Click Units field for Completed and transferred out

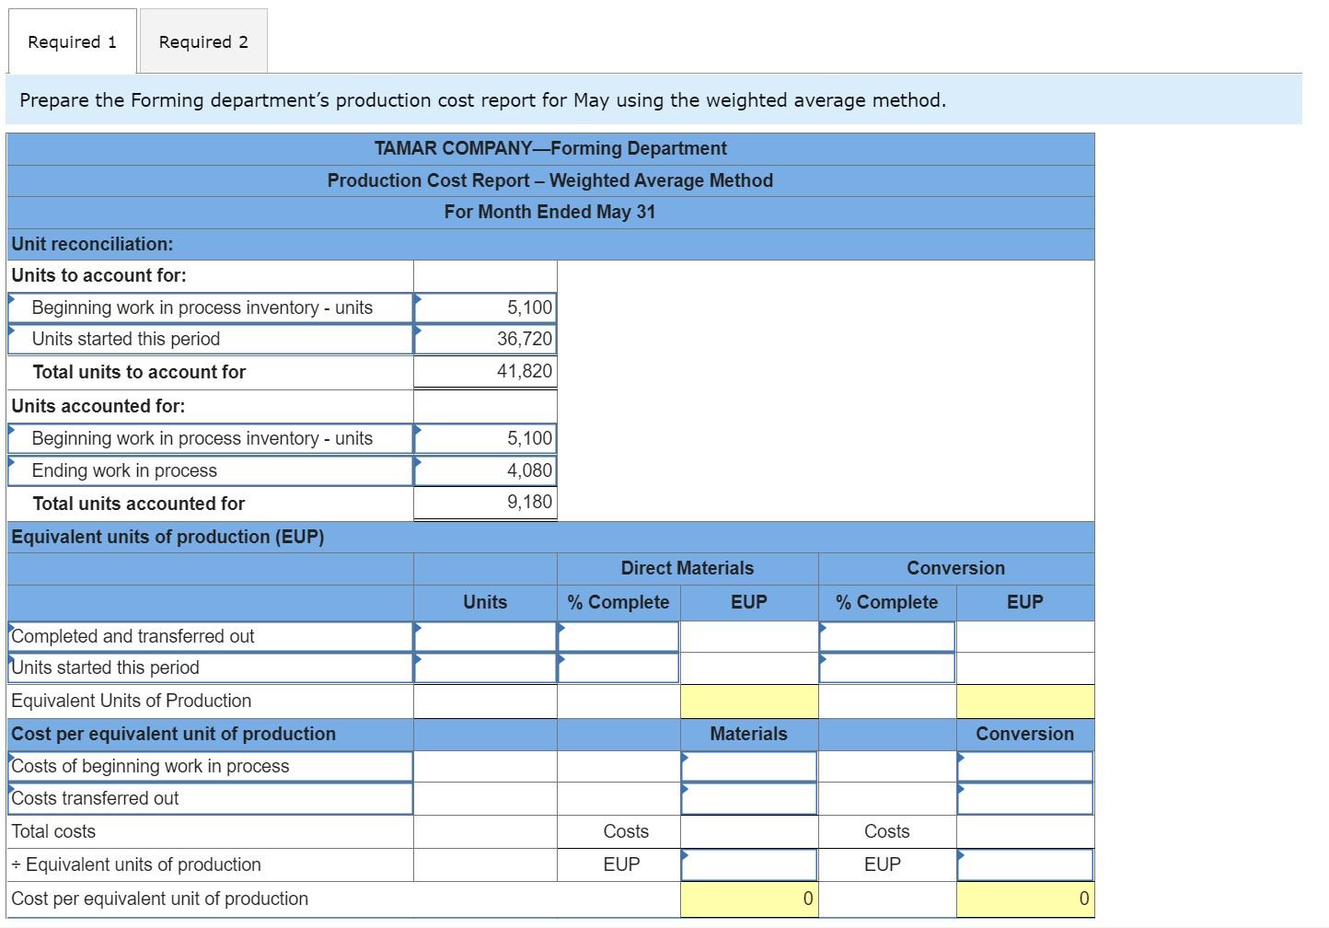pos(485,636)
